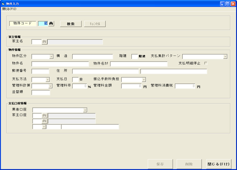237x170 pixels.
Task: Click the 支払日 input field
Action: [76, 80]
